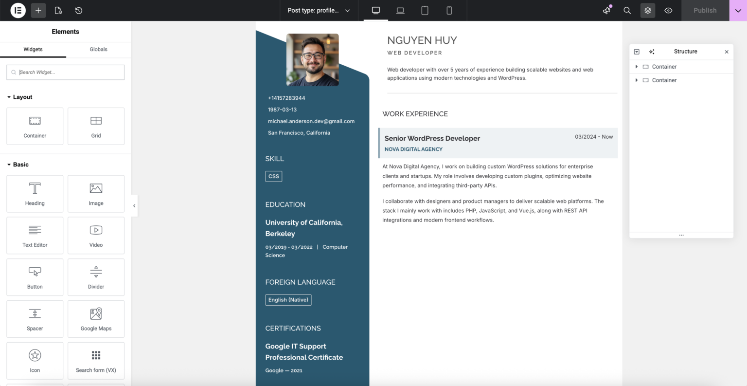747x386 pixels.
Task: Open the Finder search icon
Action: 627,10
